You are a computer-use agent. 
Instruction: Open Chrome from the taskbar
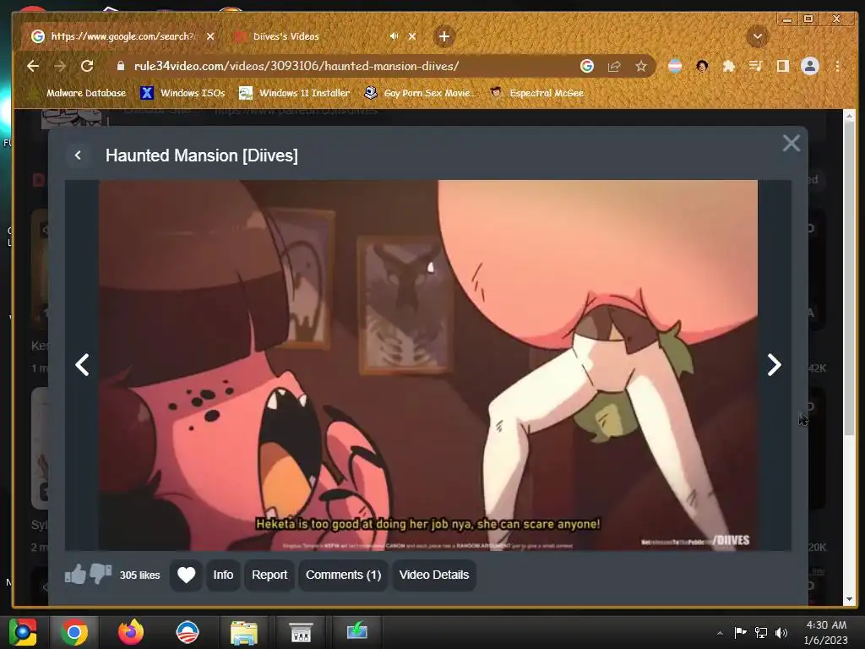point(74,632)
